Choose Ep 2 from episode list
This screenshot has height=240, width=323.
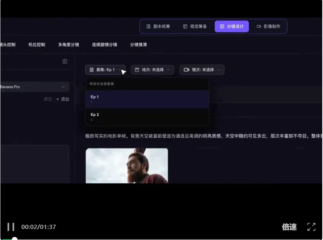pos(147,117)
